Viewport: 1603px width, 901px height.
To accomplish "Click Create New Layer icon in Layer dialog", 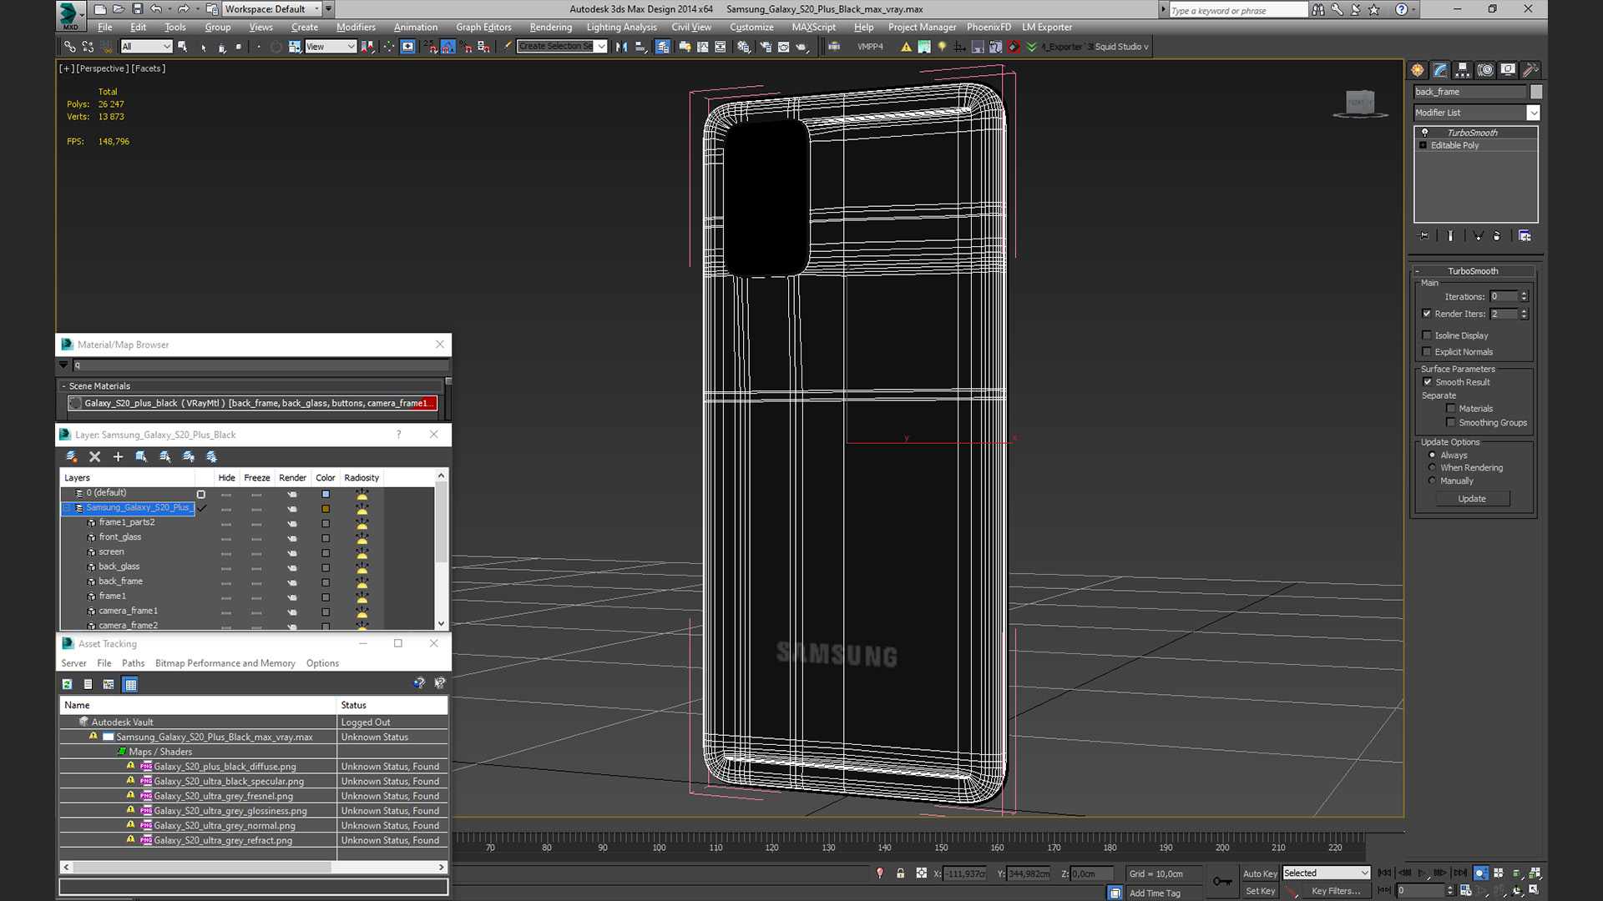I will coord(72,456).
